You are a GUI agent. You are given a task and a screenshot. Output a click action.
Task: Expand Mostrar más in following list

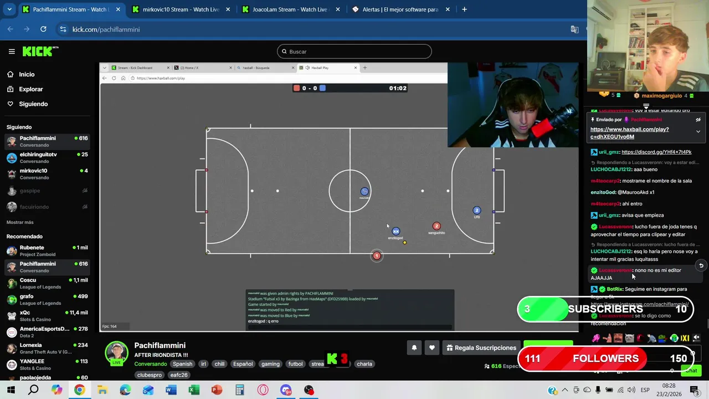coord(20,222)
